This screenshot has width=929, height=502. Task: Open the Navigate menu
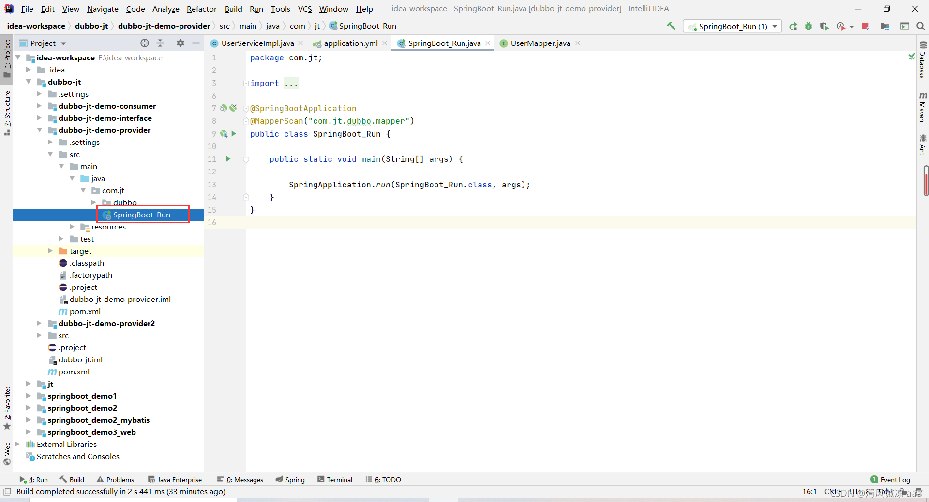coord(103,9)
